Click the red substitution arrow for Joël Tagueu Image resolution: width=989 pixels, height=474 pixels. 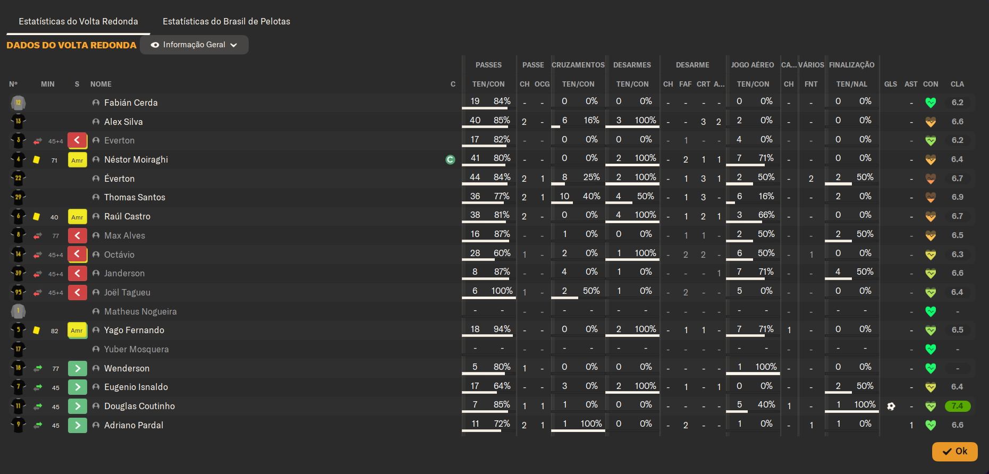point(78,292)
